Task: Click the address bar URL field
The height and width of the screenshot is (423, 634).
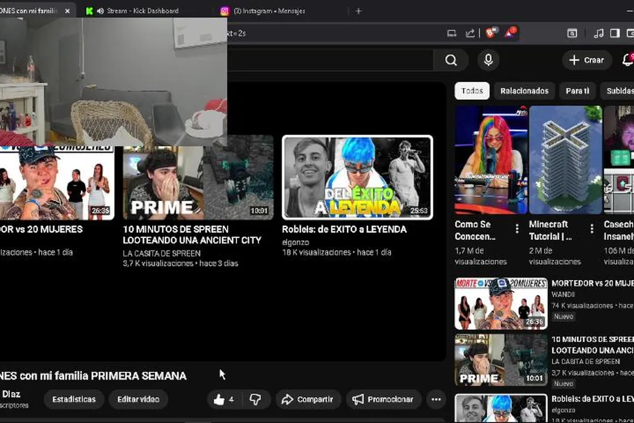Action: [332, 33]
